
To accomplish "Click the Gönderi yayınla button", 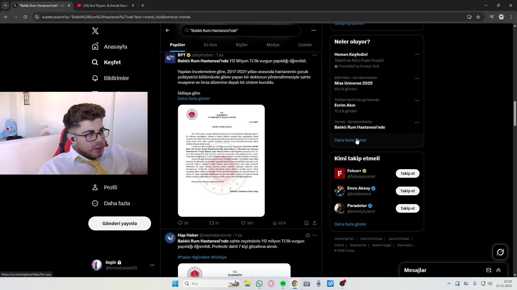I will point(120,224).
